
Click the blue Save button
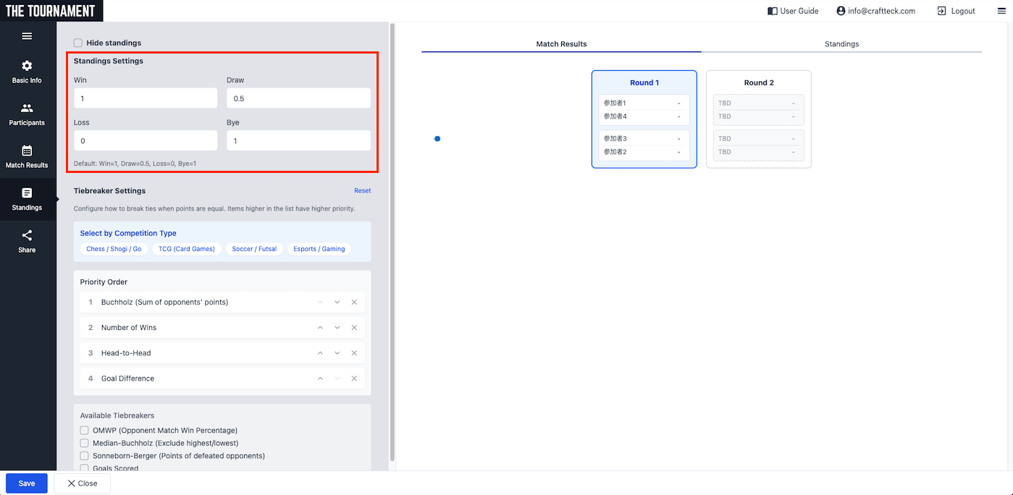(x=27, y=483)
